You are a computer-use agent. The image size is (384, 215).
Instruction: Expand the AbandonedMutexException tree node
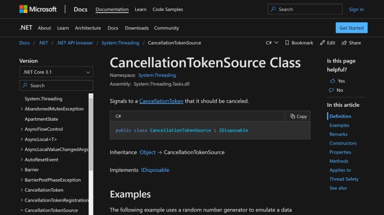point(21,109)
